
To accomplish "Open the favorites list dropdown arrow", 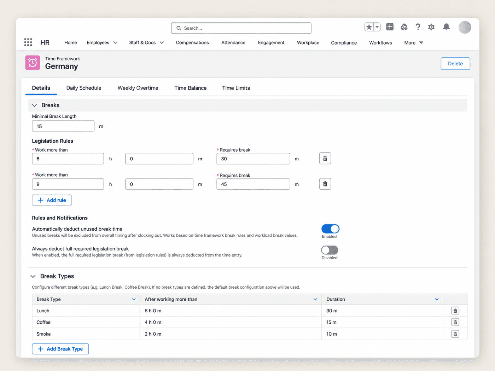I will [377, 27].
